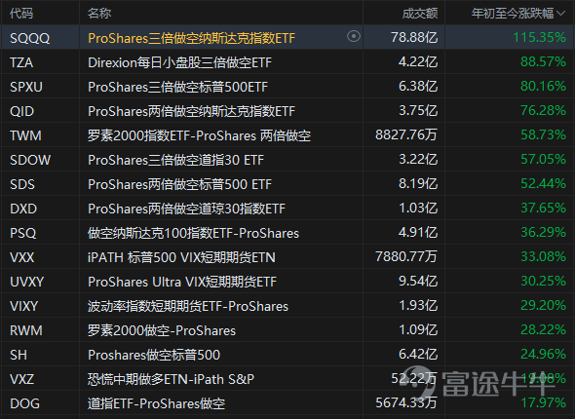Open 罗素2000指数ETF-ProShares 两倍做空 name

pos(199,135)
